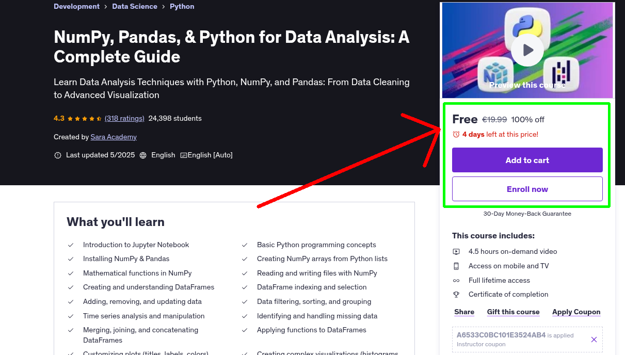Viewport: 625px width, 355px height.
Task: Click the 4.3 rating number
Action: [59, 118]
